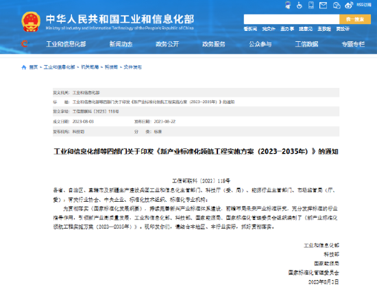Go to 工业和信息化部 in the breadcrumb
The width and height of the screenshot is (377, 291).
pyautogui.click(x=59, y=67)
